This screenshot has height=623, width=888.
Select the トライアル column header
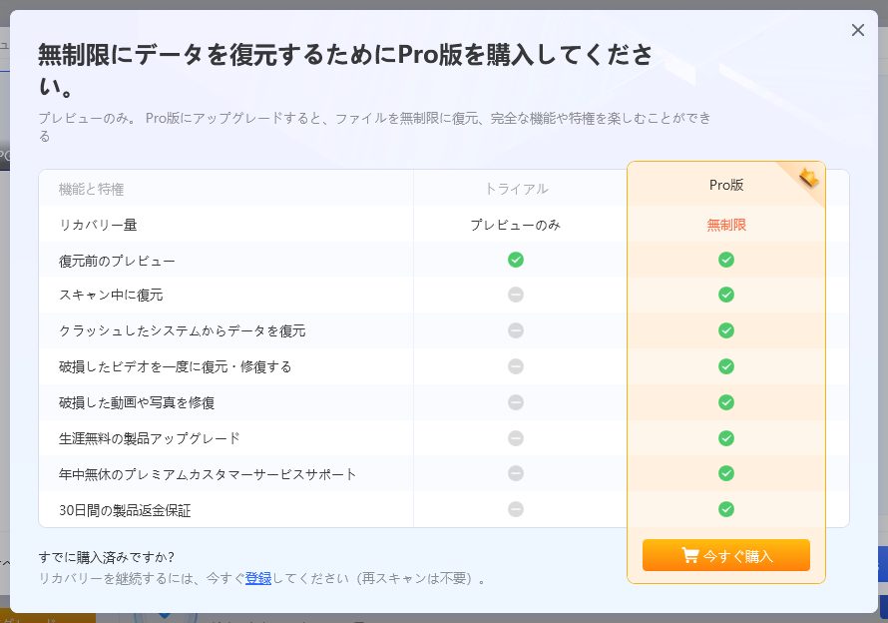click(x=516, y=188)
